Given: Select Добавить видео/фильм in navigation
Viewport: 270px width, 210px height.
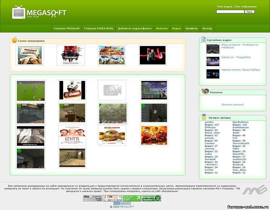Looking at the screenshot, I should (x=135, y=28).
